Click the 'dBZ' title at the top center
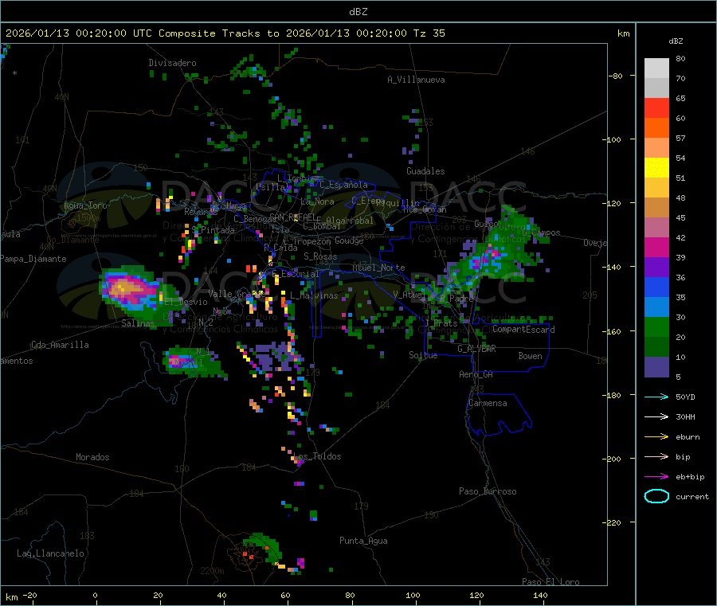 tap(358, 12)
